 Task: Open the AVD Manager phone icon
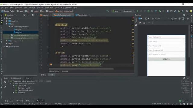pos(179,11)
